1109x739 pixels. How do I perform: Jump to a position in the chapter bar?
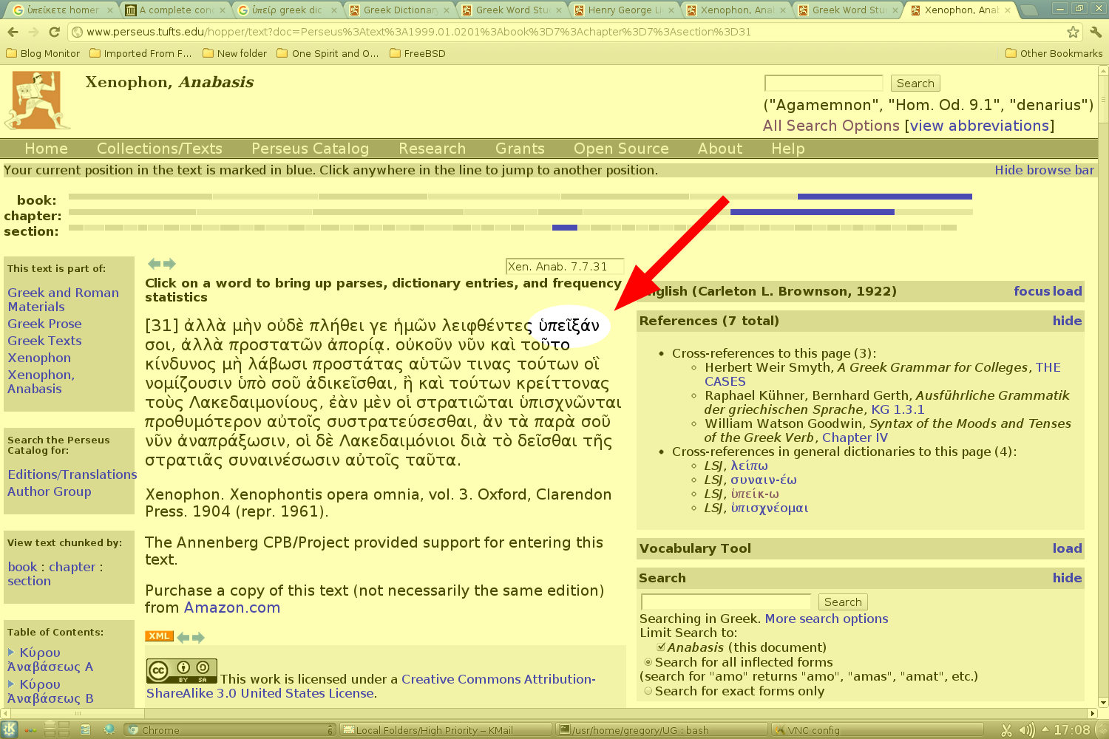(520, 212)
